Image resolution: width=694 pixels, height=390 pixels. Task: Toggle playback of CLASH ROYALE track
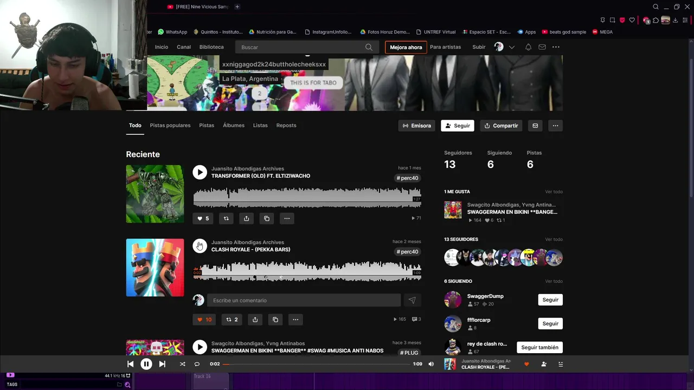[x=200, y=246]
